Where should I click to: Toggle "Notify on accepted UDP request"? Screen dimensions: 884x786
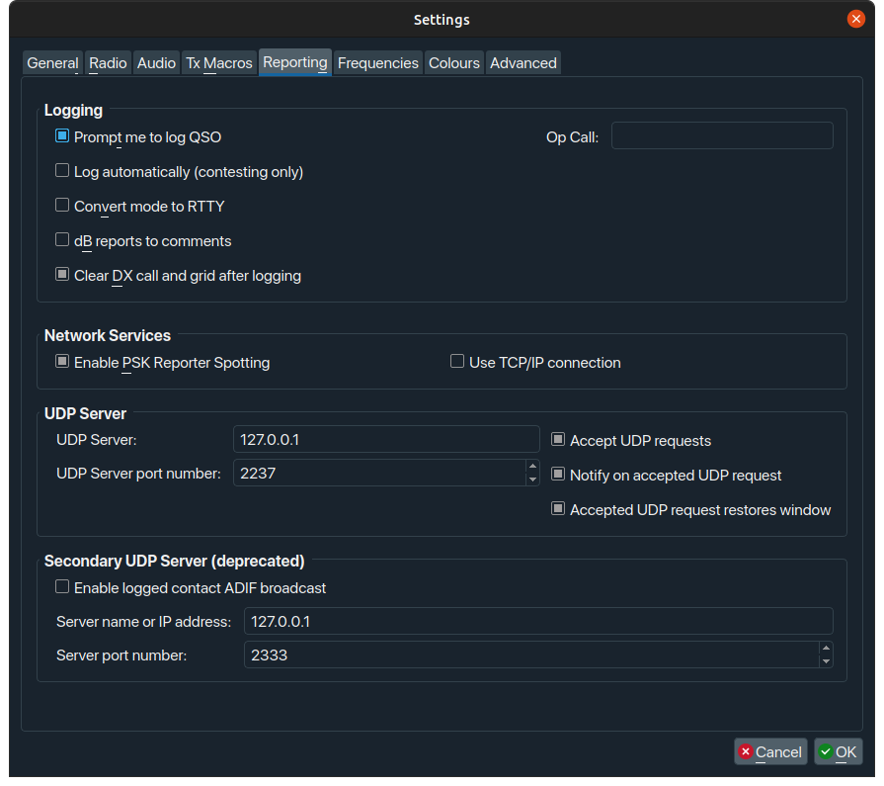click(x=558, y=475)
